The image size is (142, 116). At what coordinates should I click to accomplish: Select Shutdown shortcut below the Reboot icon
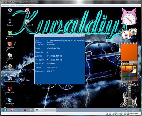[10, 45]
